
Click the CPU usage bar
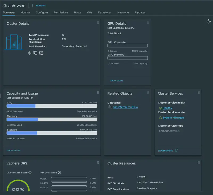point(52,106)
